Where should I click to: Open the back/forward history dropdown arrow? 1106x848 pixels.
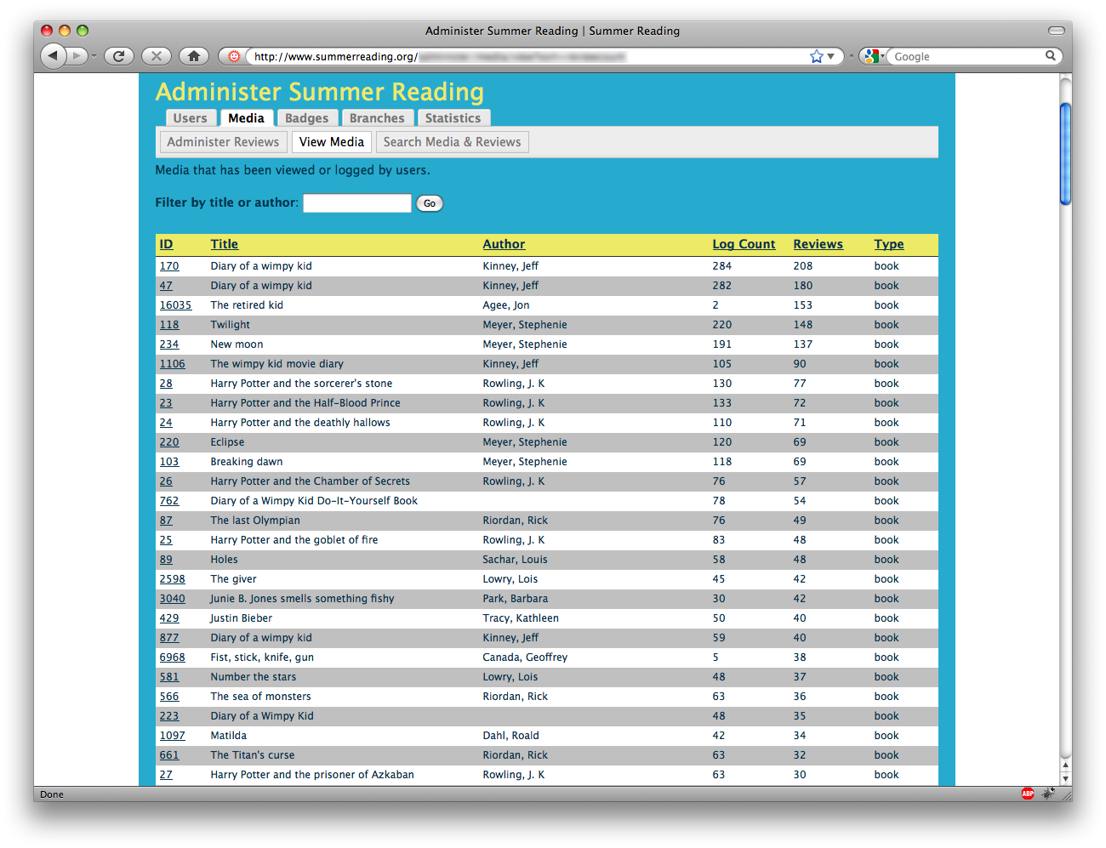coord(94,56)
